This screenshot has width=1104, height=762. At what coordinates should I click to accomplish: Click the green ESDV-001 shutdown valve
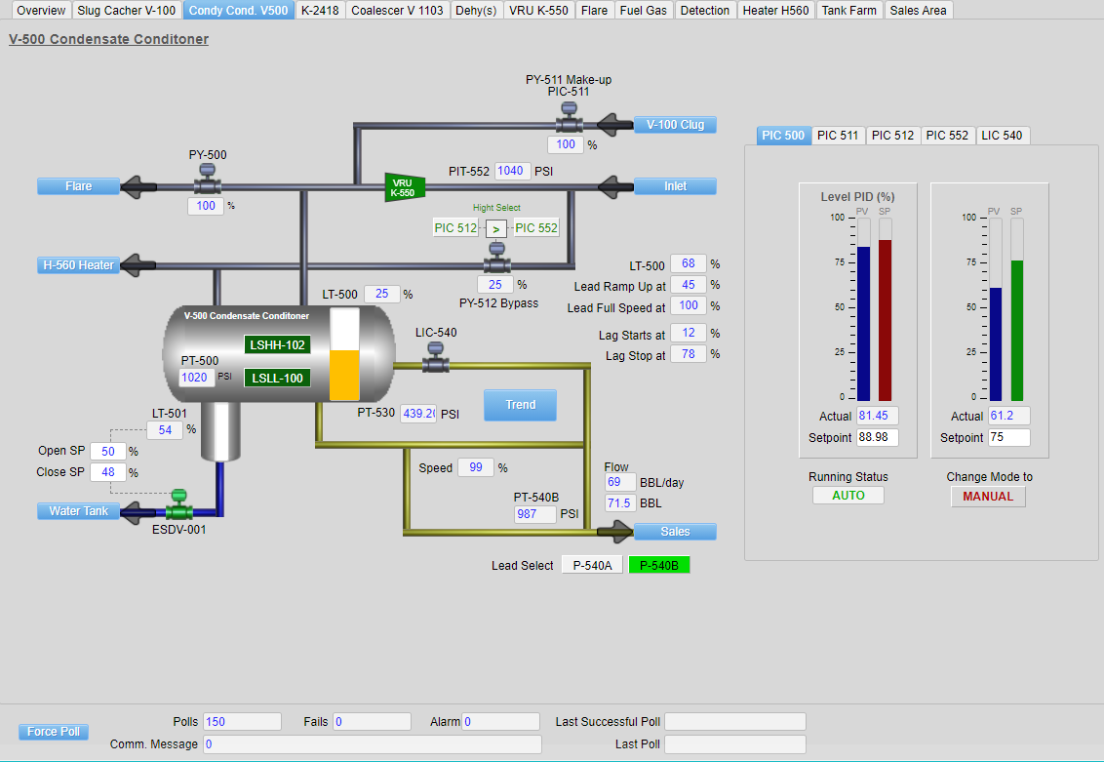tap(178, 505)
